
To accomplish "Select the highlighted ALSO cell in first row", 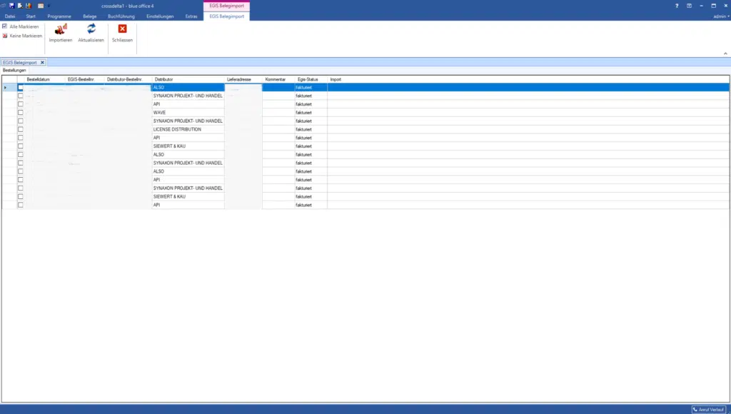I will point(188,87).
